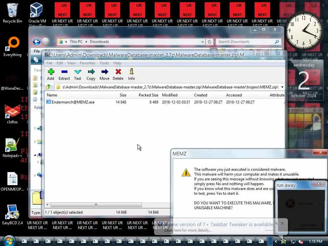Go up one folder level in 7-Zip
328x246 pixels.
click(49, 87)
